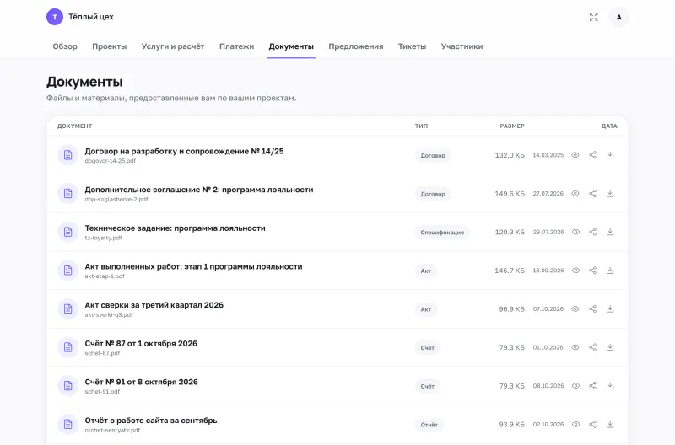Viewport: 675px width, 445px height.
Task: Download Отчёт о работе сайта за сентябрь
Action: (x=610, y=425)
